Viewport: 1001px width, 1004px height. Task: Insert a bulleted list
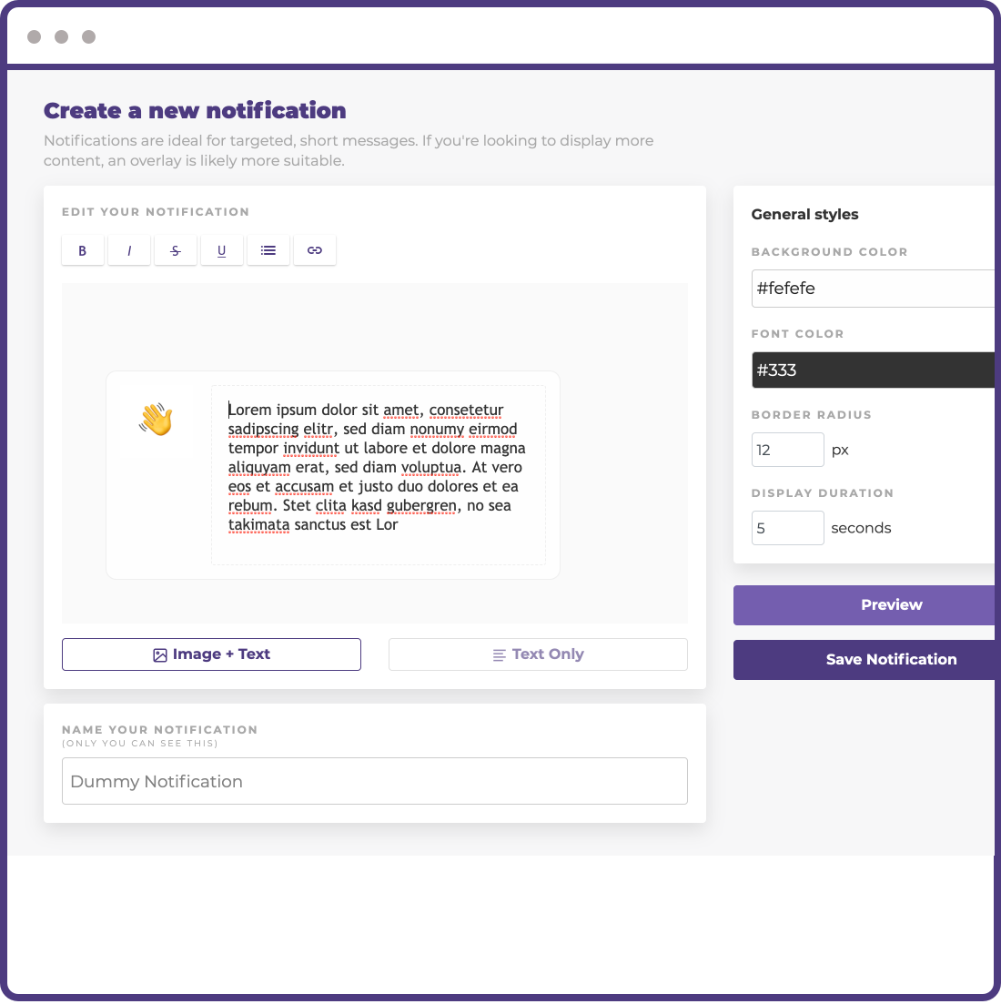pyautogui.click(x=268, y=250)
